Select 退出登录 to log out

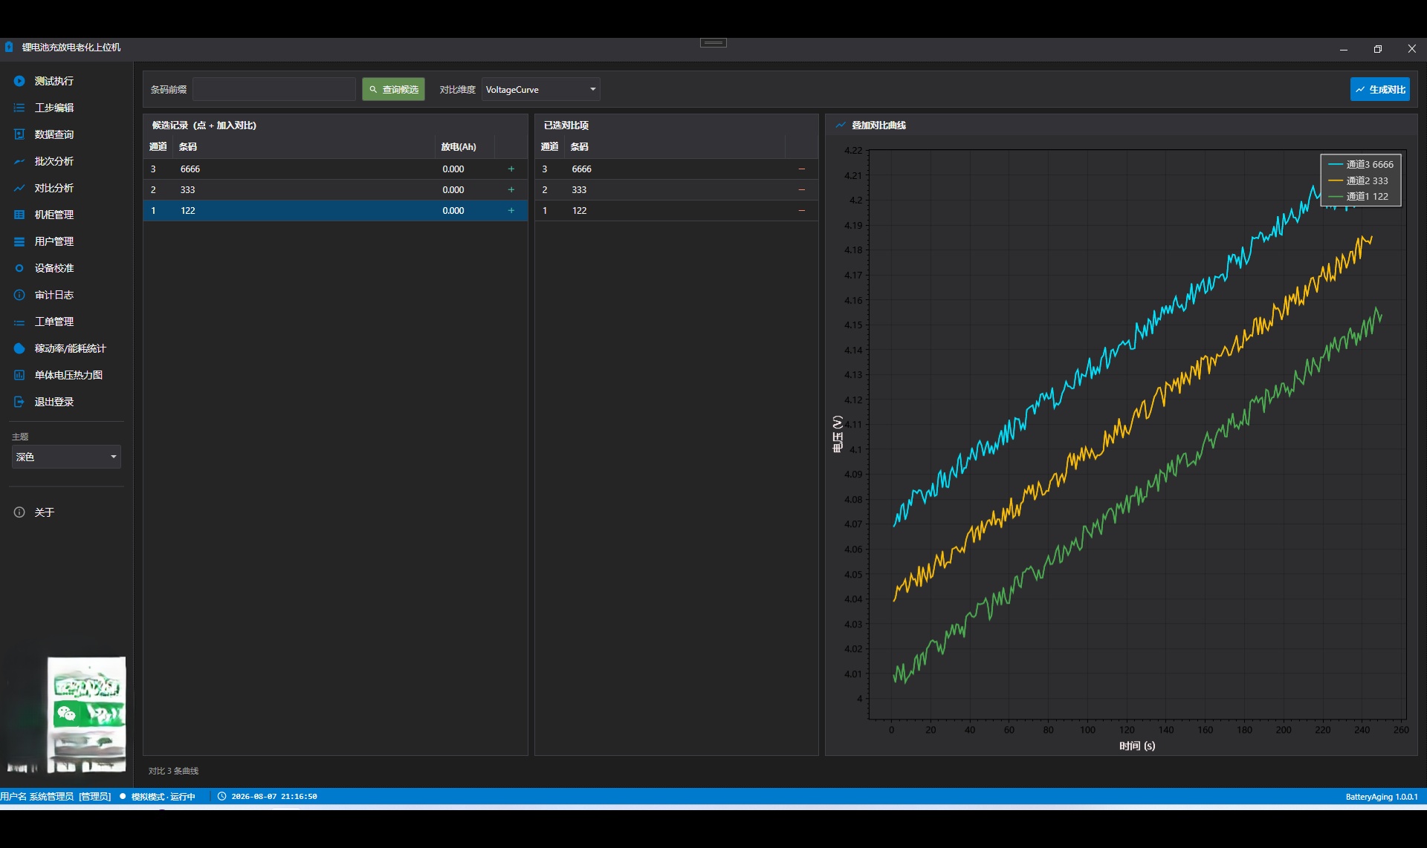(x=54, y=402)
